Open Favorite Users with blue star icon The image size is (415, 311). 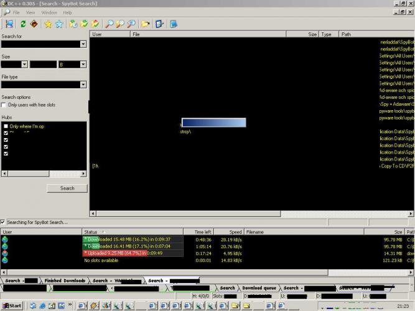tap(59, 24)
